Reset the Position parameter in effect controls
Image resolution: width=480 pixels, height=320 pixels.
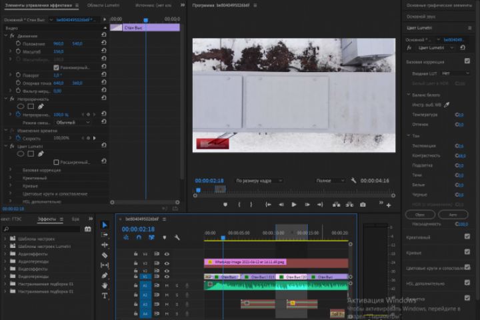click(103, 43)
